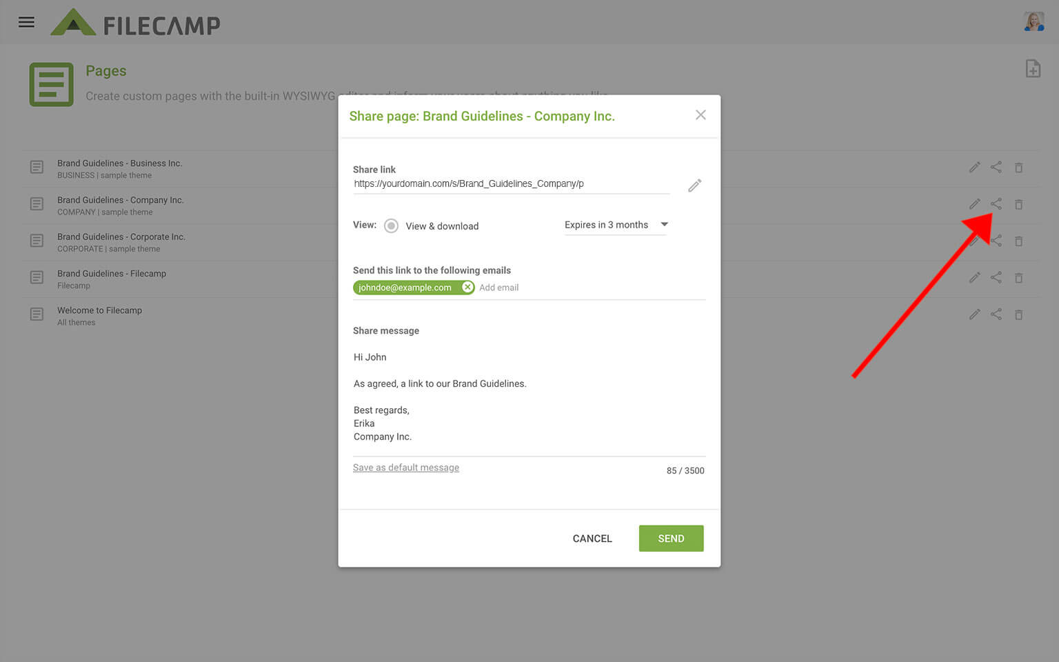Close the Share page dialog
The height and width of the screenshot is (662, 1059).
(x=700, y=115)
